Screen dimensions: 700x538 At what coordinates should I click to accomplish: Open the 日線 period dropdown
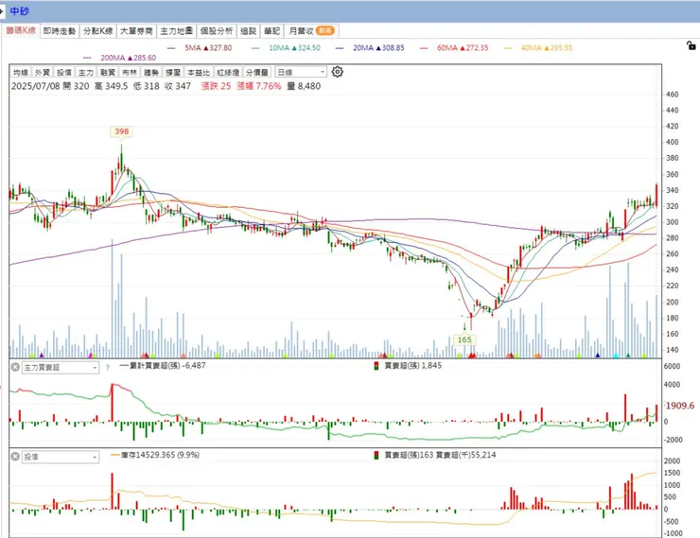pos(301,72)
